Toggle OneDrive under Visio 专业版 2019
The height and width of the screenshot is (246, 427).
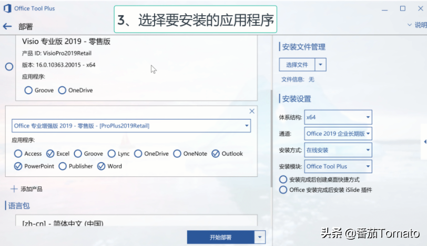pyautogui.click(x=62, y=90)
